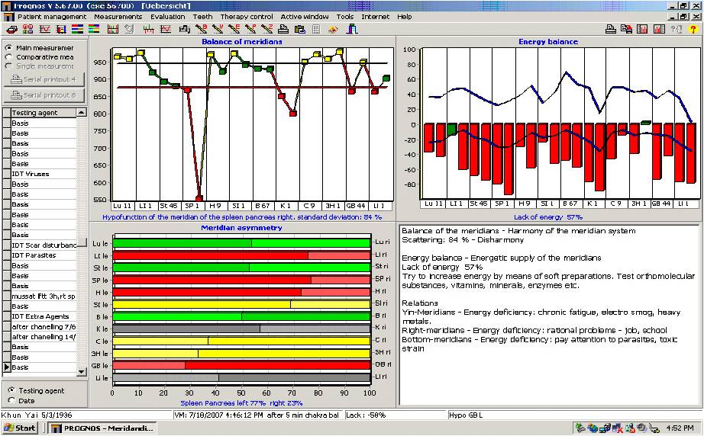
Task: Select the IDT Parasites list row
Action: point(44,255)
